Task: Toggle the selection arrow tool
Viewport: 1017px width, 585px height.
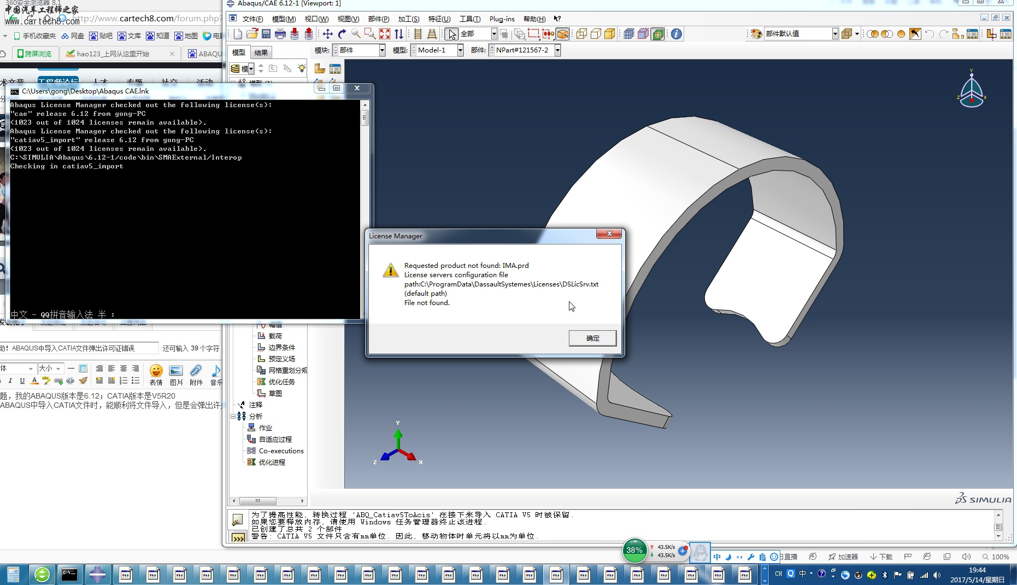Action: 451,34
